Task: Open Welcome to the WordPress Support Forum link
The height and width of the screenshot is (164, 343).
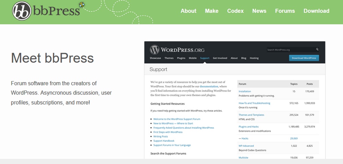Action: [177, 119]
